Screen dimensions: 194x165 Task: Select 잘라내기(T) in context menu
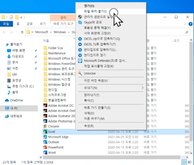(x=111, y=95)
